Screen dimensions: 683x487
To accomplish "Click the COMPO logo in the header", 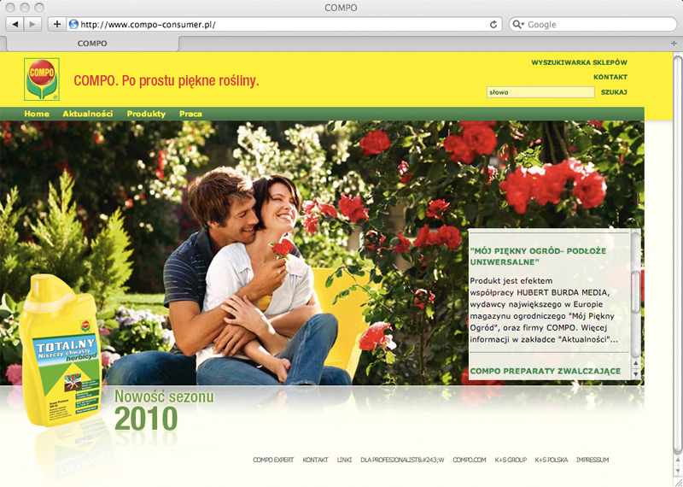I will coord(41,79).
